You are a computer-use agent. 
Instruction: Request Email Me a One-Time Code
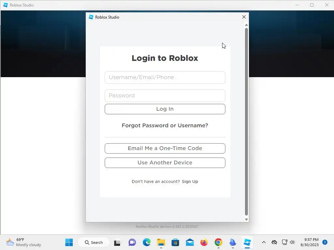click(x=165, y=148)
